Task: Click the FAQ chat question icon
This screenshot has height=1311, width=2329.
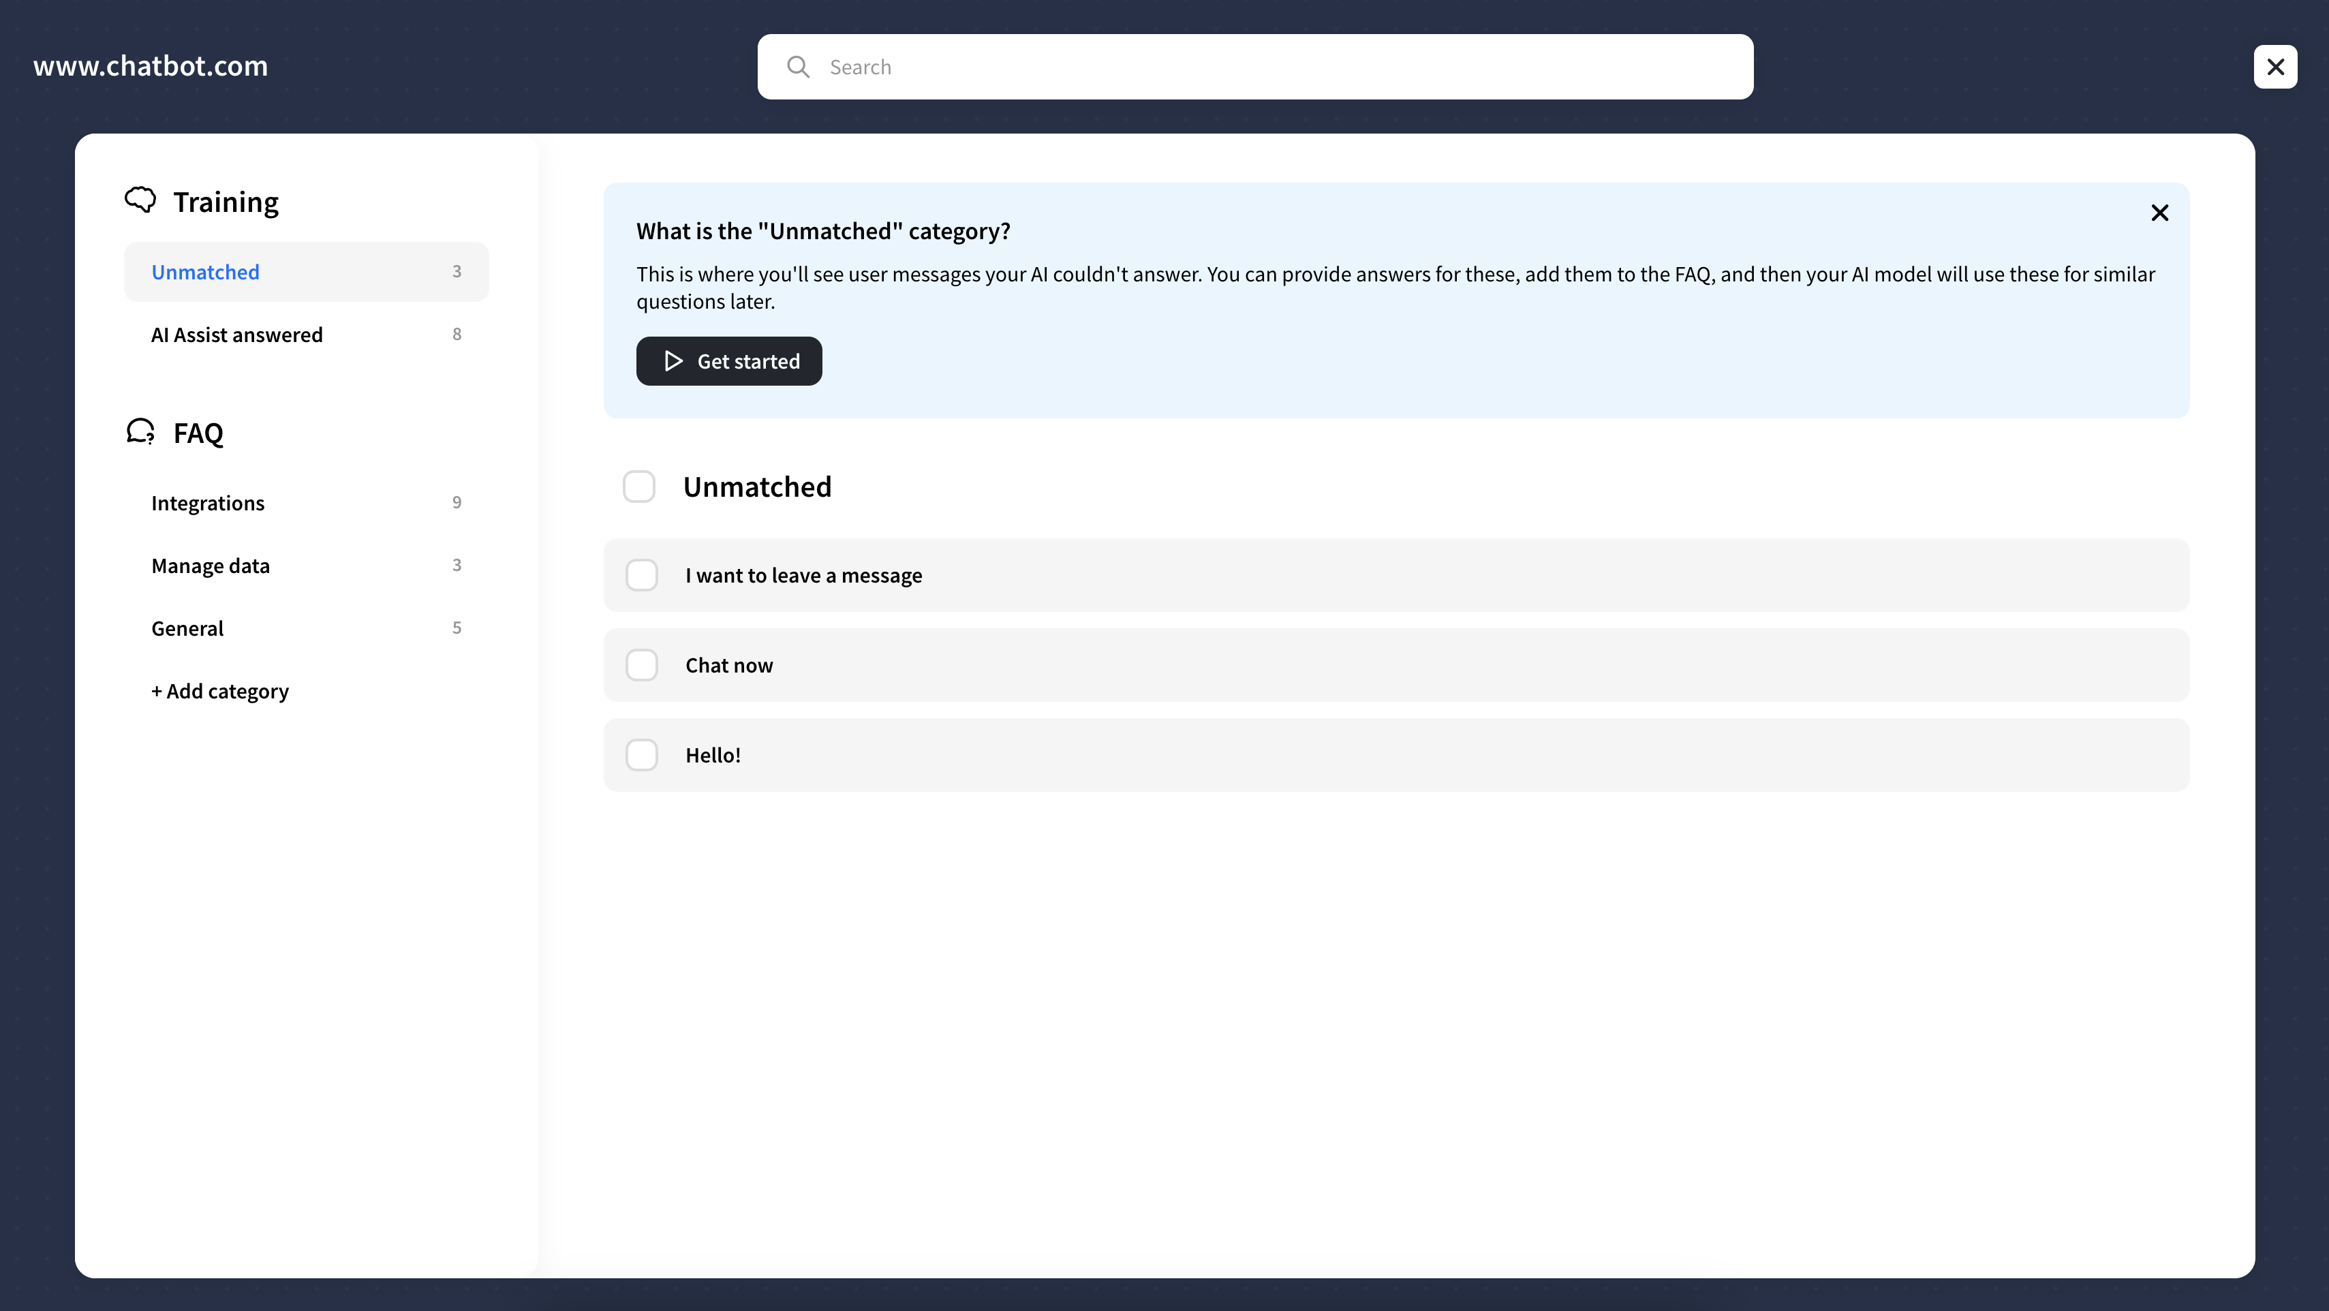Action: [x=140, y=431]
